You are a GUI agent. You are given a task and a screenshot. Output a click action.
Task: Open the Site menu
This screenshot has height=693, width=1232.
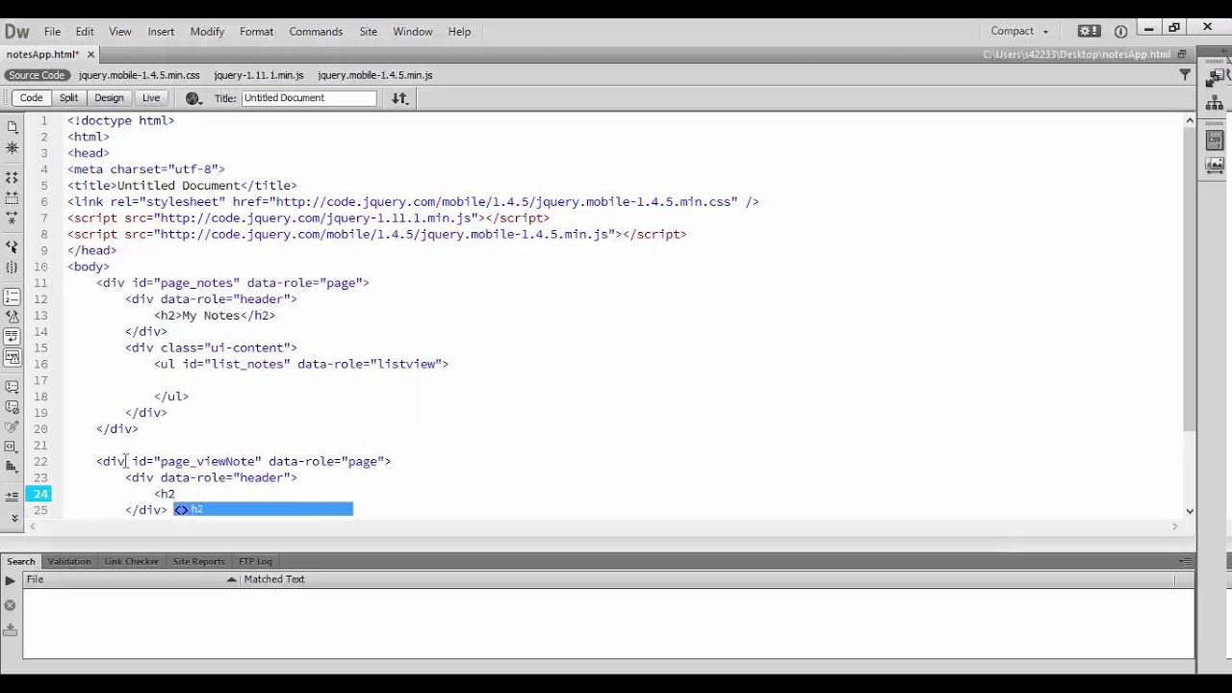369,32
